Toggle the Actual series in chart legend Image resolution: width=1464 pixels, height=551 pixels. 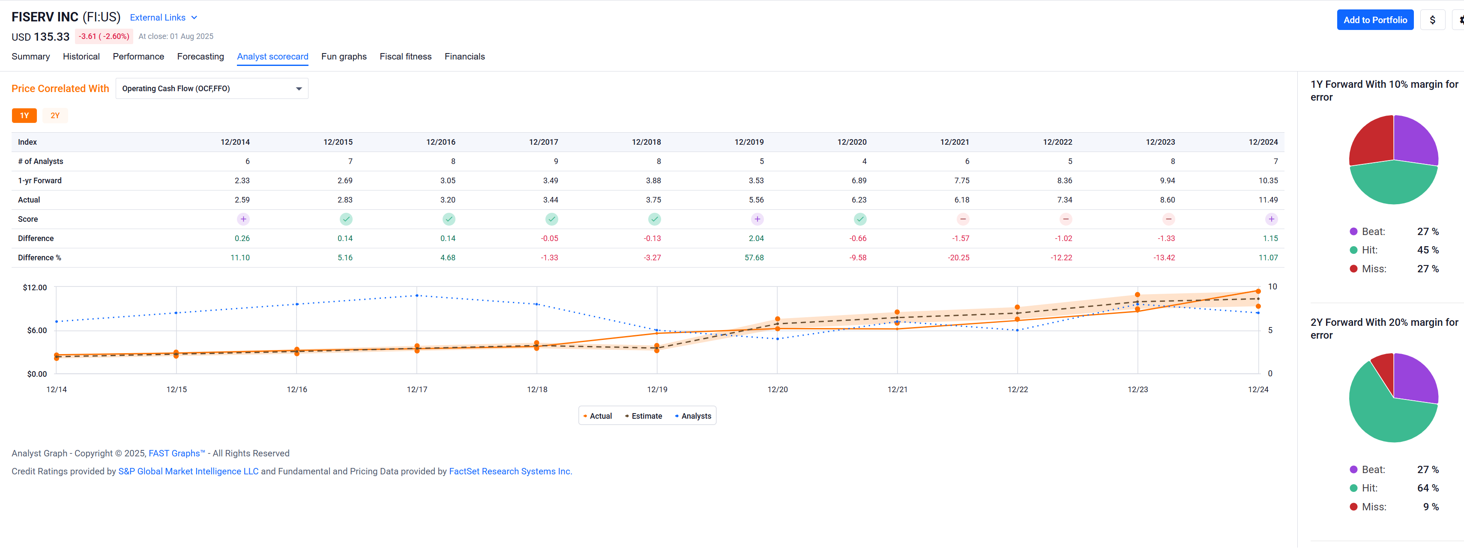[597, 417]
